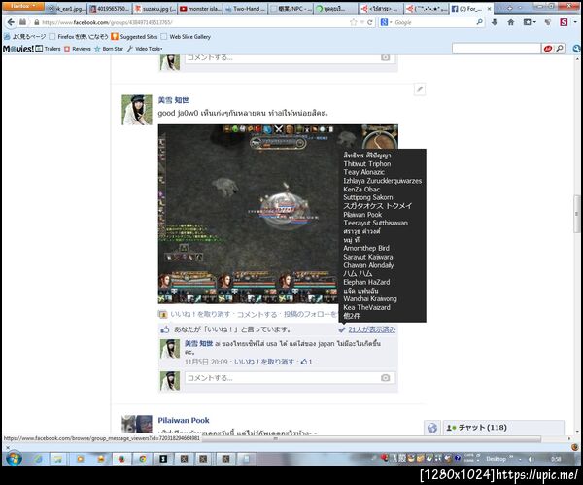Screen dimensions: 583x485
Task: Click the vertical page scrollbar thumb
Action: 577,214
